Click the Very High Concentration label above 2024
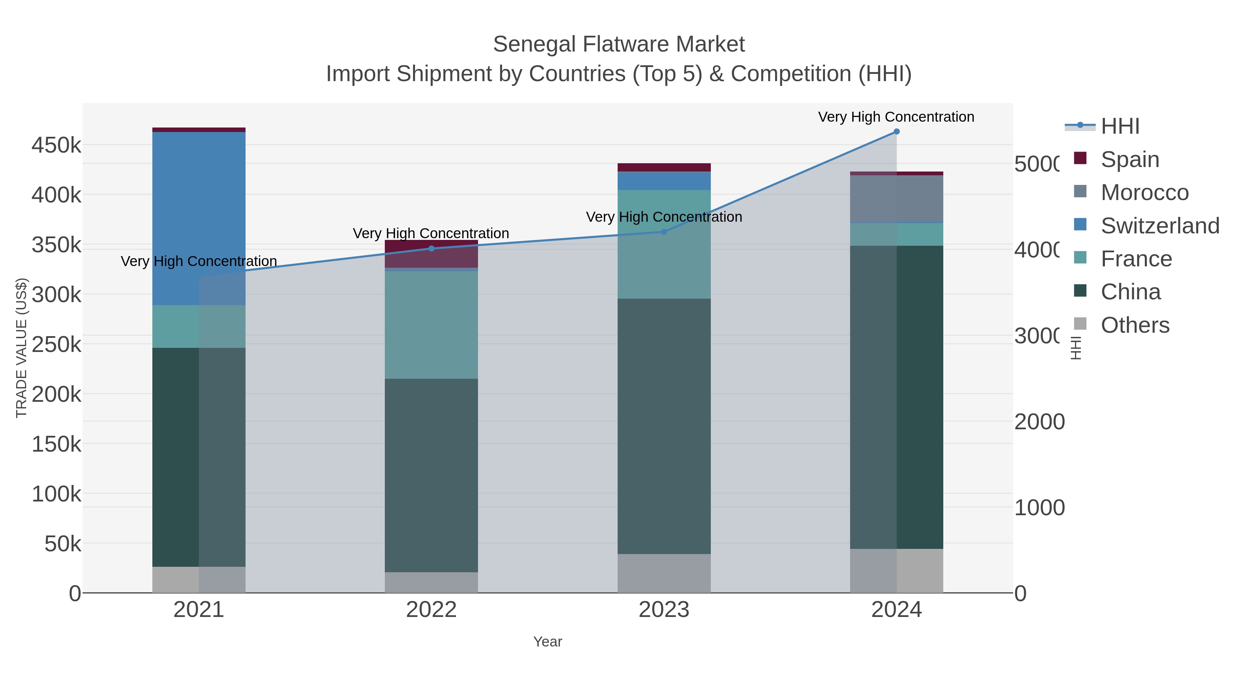Image resolution: width=1238 pixels, height=696 pixels. pyautogui.click(x=896, y=117)
